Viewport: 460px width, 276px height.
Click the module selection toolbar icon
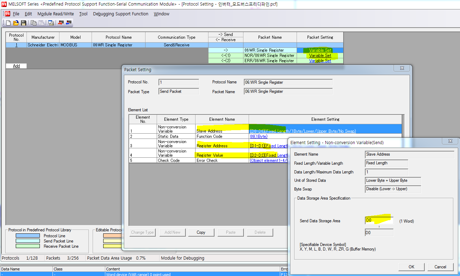51,23
